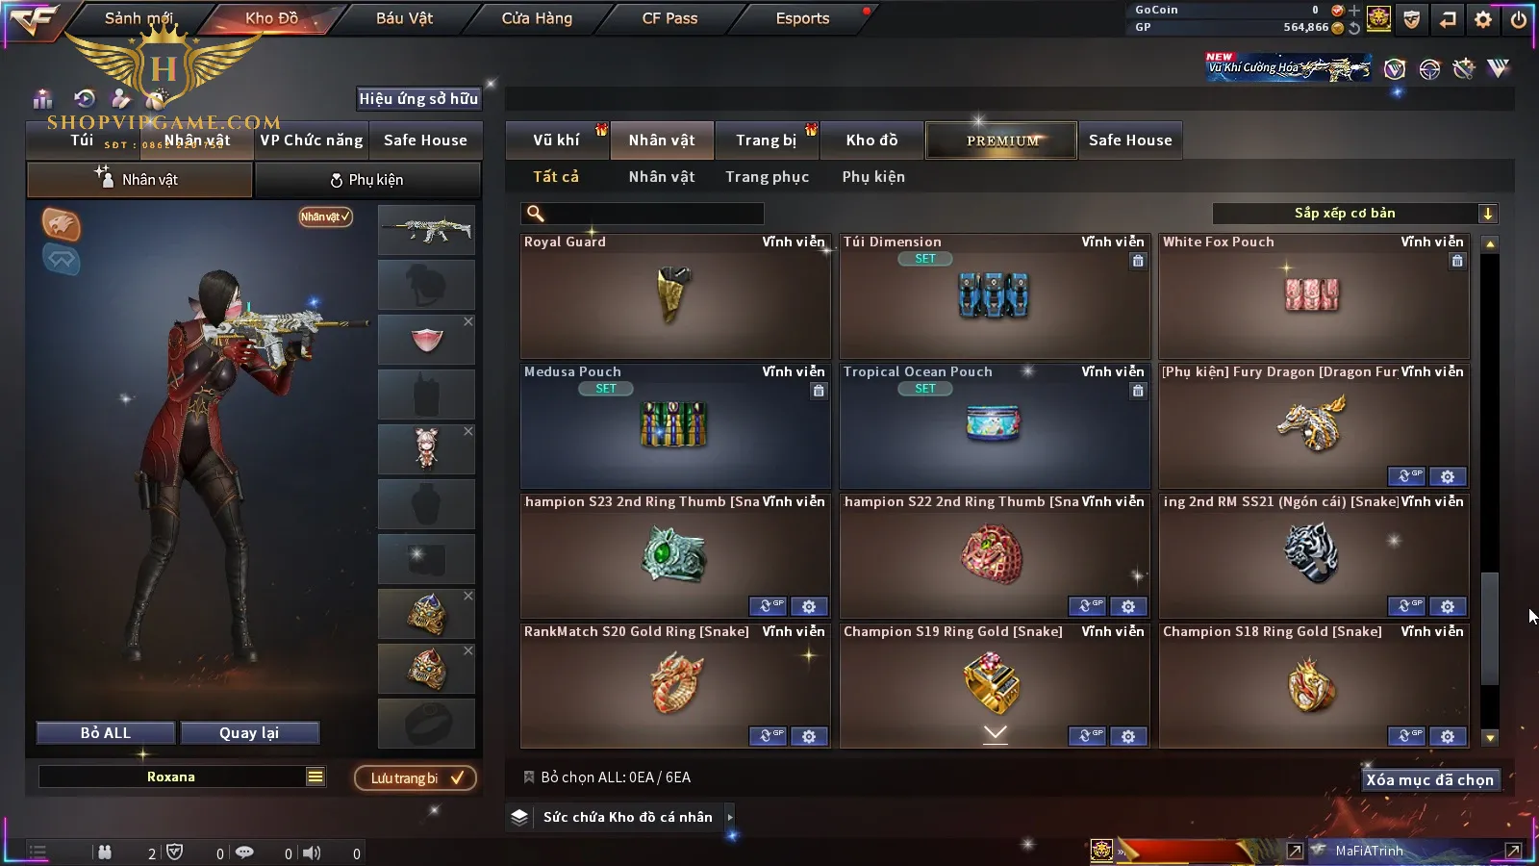Remove the equipped mask slot item
This screenshot has height=866, width=1539.
(468, 321)
